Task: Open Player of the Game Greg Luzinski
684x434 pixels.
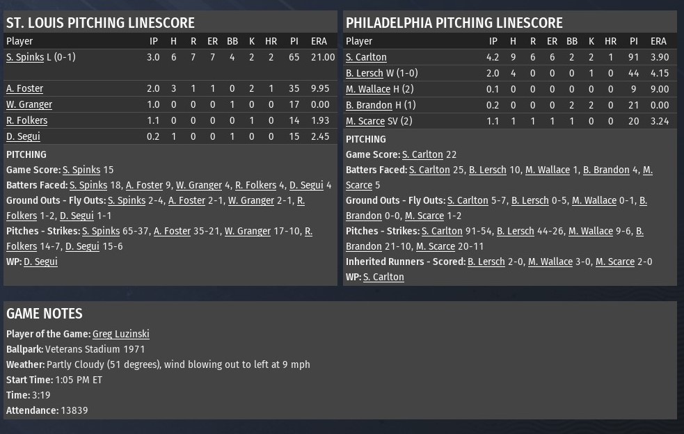Action: coord(120,334)
